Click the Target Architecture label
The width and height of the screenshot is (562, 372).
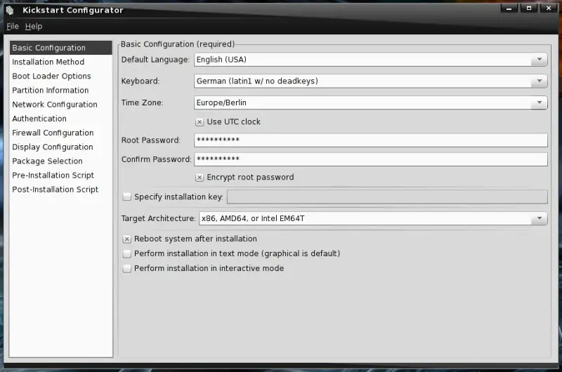pyautogui.click(x=158, y=218)
